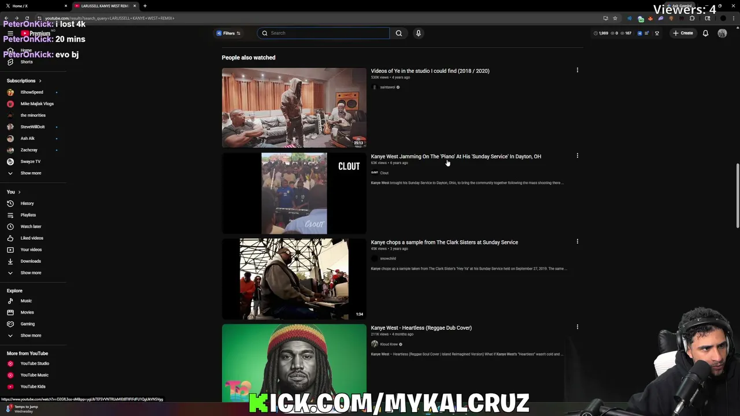Open Videos of Ye in the studio title
740x416 pixels.
point(430,71)
